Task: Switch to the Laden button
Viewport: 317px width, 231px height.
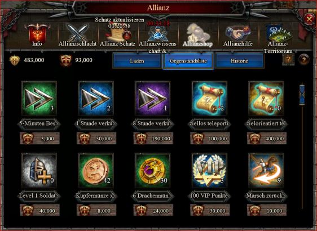Action: point(137,61)
